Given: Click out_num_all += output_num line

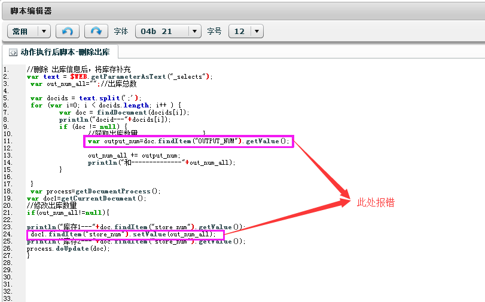Looking at the screenshot, I should click(x=134, y=155).
